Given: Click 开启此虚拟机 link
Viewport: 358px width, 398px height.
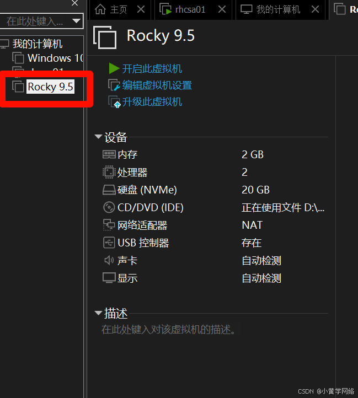Looking at the screenshot, I should [152, 69].
